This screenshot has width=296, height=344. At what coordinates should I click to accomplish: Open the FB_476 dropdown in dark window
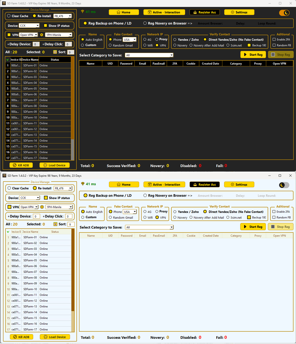coord(63,16)
